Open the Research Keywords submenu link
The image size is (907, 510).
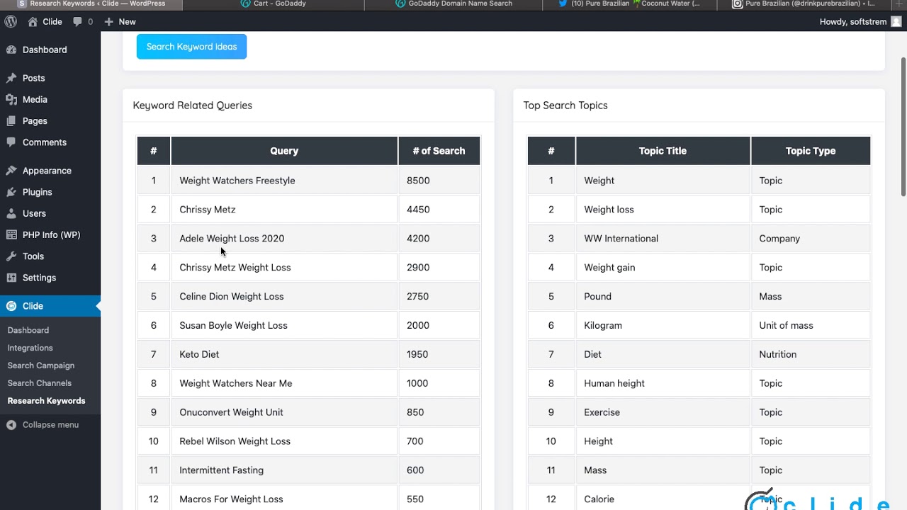pyautogui.click(x=46, y=401)
